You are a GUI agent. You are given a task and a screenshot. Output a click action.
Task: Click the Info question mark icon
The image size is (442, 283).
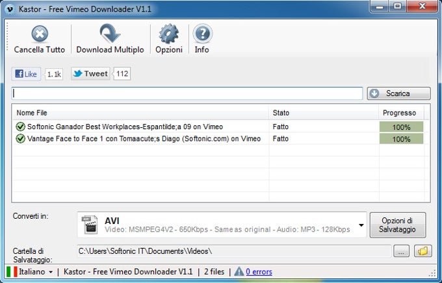click(202, 34)
